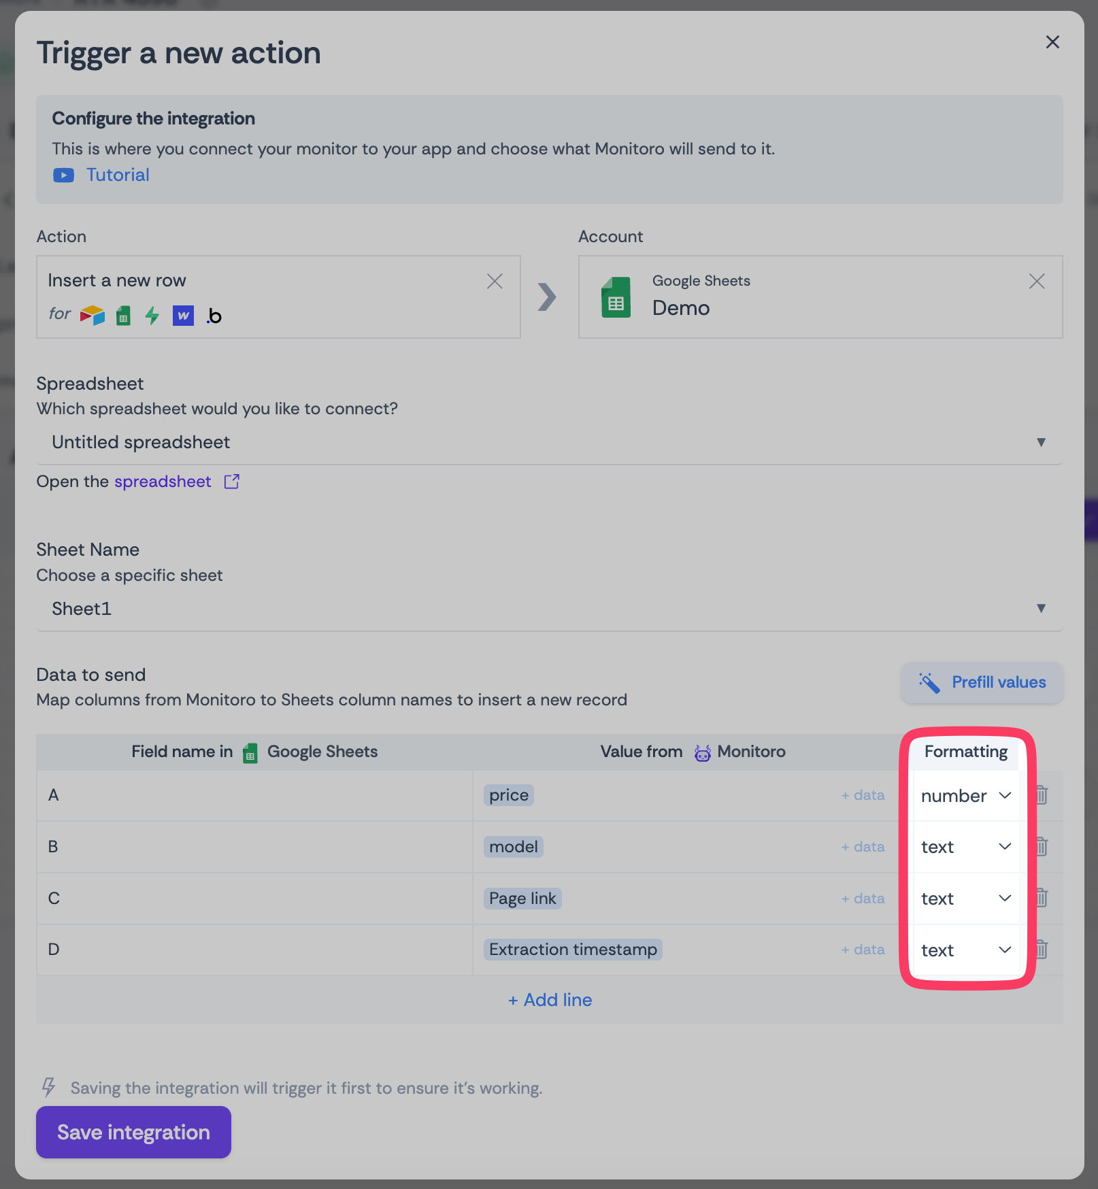Click the Prefill values button
This screenshot has width=1098, height=1189.
[982, 682]
